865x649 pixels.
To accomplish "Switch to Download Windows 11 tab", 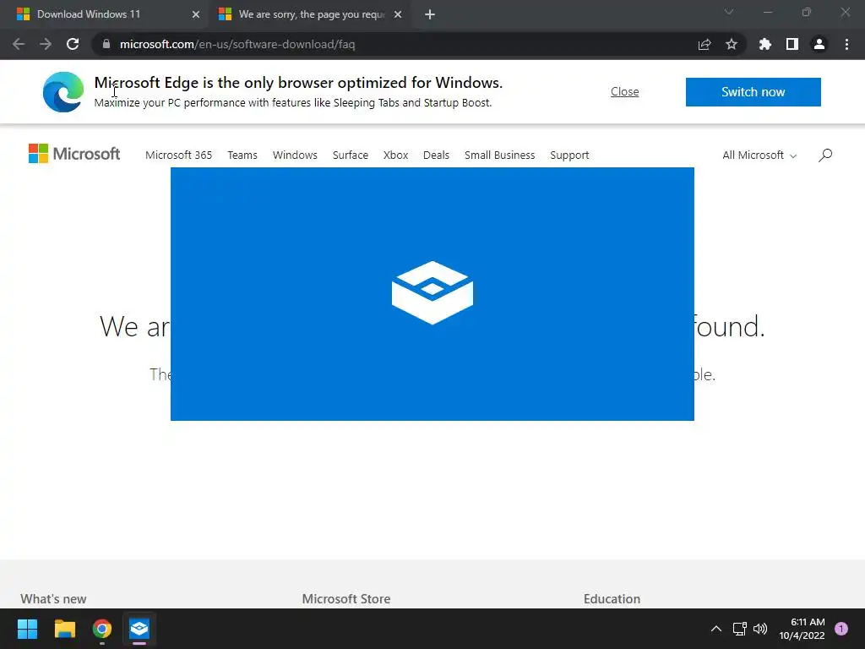I will pyautogui.click(x=105, y=14).
